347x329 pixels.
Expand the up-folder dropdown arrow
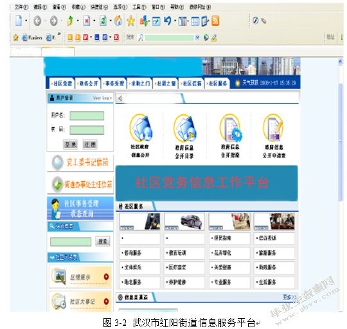coord(78,21)
